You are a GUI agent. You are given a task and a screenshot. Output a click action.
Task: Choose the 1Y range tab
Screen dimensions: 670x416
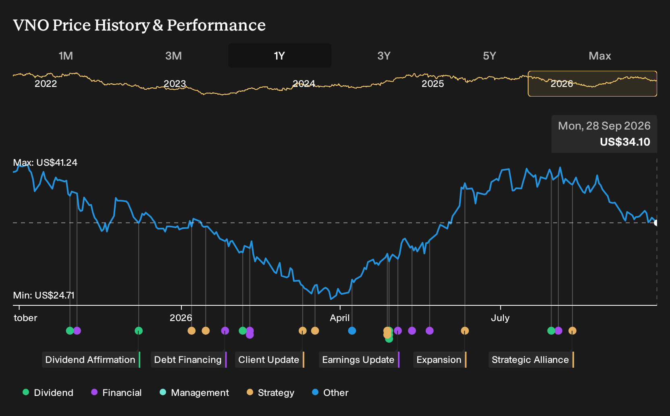(280, 56)
